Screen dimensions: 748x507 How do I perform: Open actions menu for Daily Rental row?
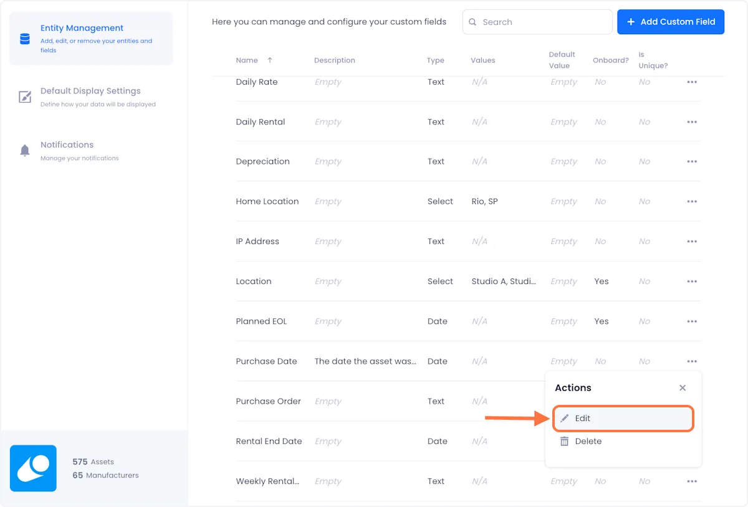coord(692,122)
